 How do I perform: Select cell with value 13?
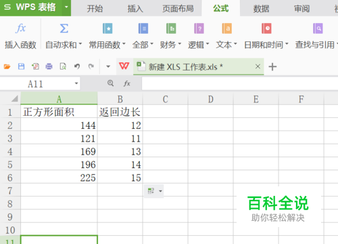click(120, 151)
